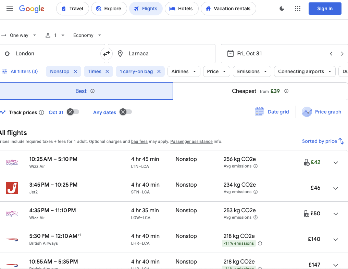Image resolution: width=348 pixels, height=269 pixels.
Task: Open the bag fees link
Action: tap(139, 141)
